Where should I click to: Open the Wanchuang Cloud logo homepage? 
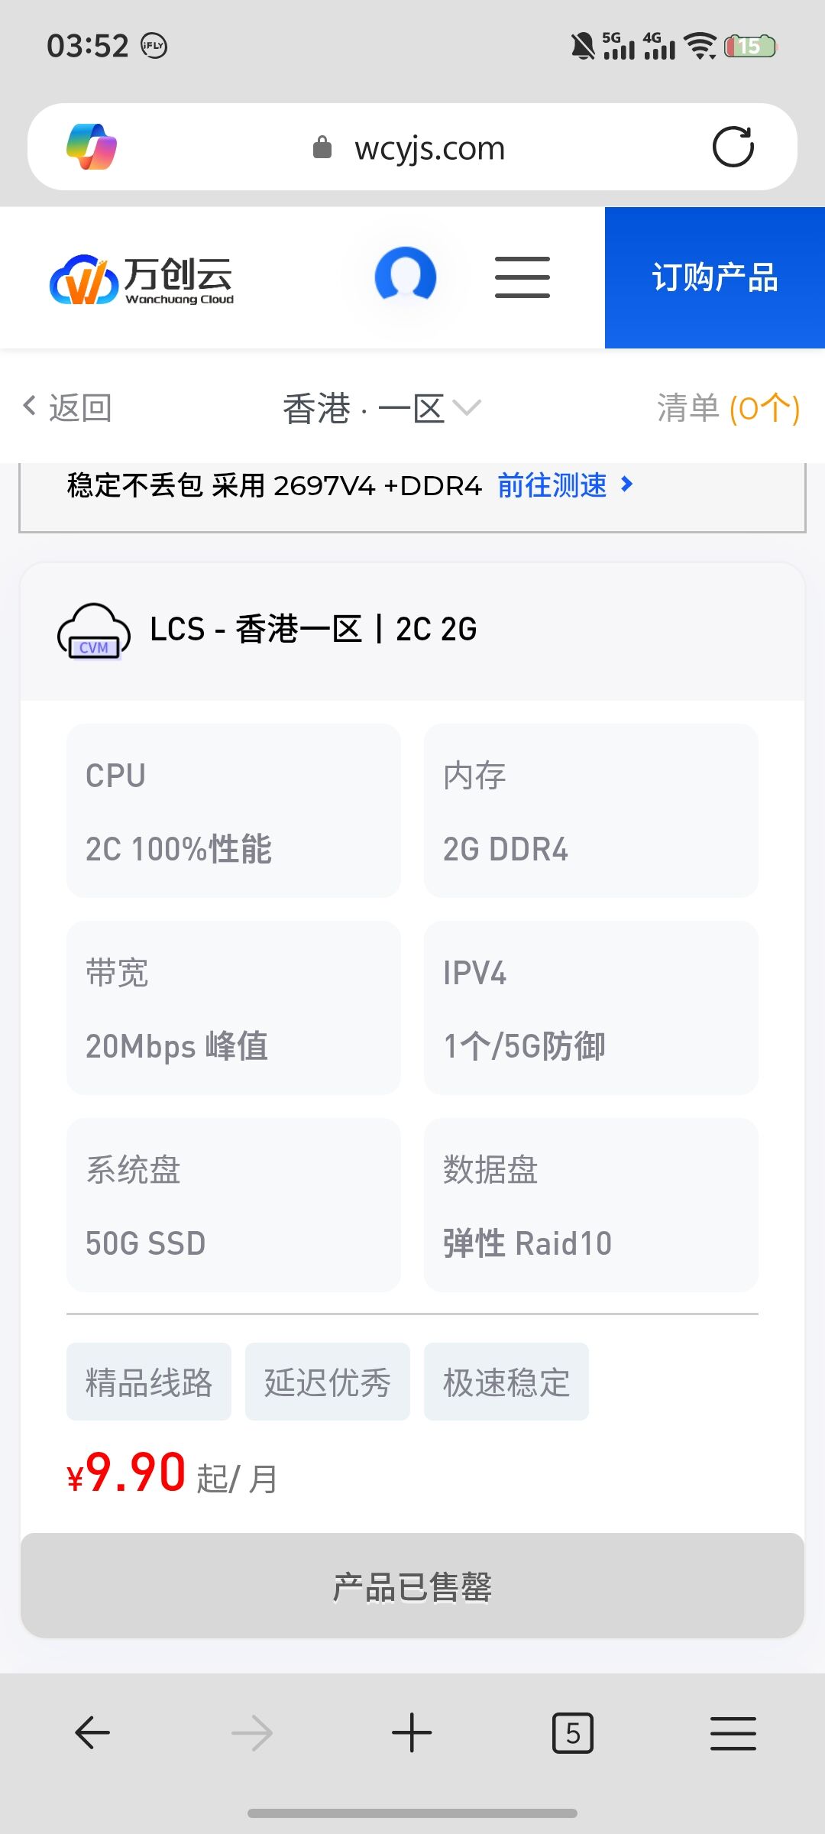tap(142, 279)
